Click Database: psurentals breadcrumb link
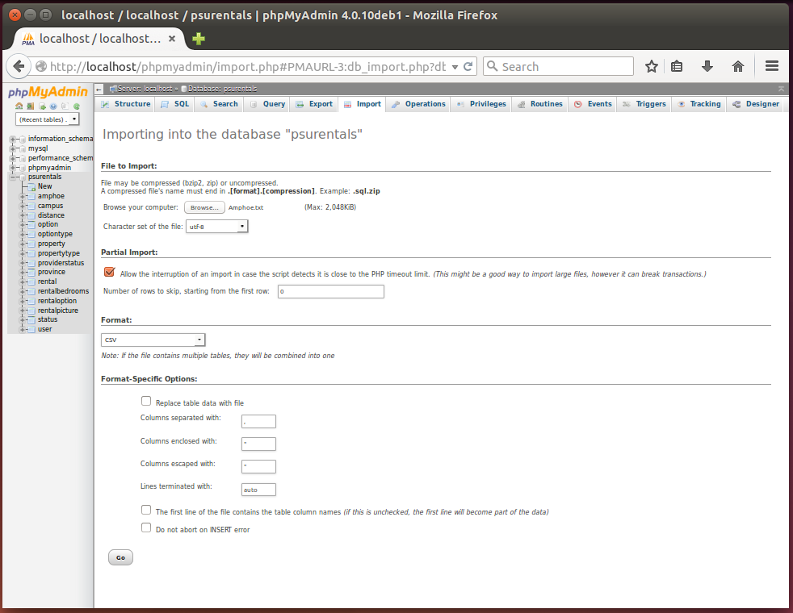This screenshot has width=793, height=613. click(223, 89)
